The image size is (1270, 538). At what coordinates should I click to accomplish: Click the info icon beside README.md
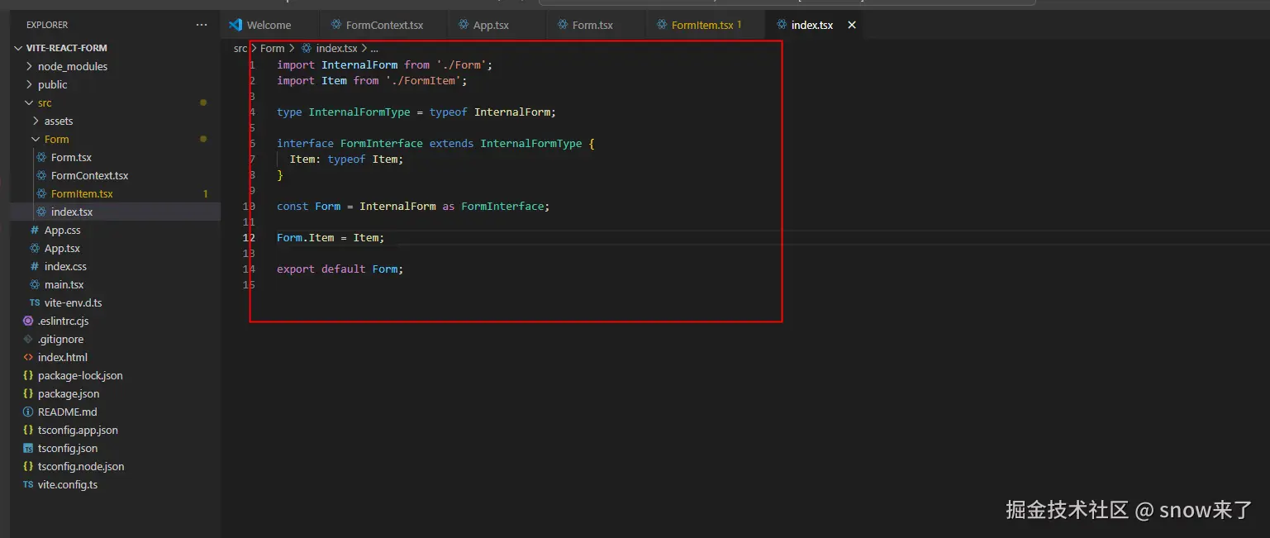click(x=28, y=412)
